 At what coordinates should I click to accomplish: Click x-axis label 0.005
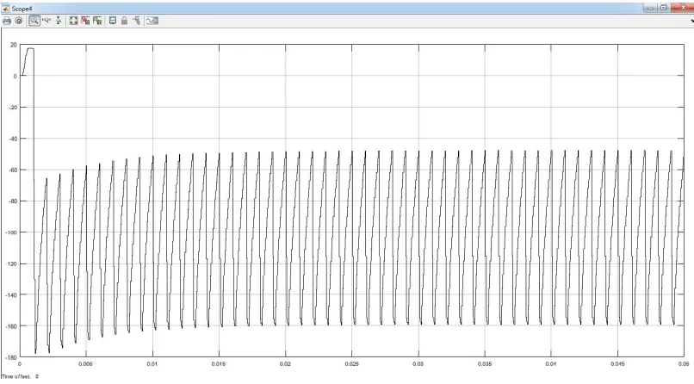[x=85, y=364]
